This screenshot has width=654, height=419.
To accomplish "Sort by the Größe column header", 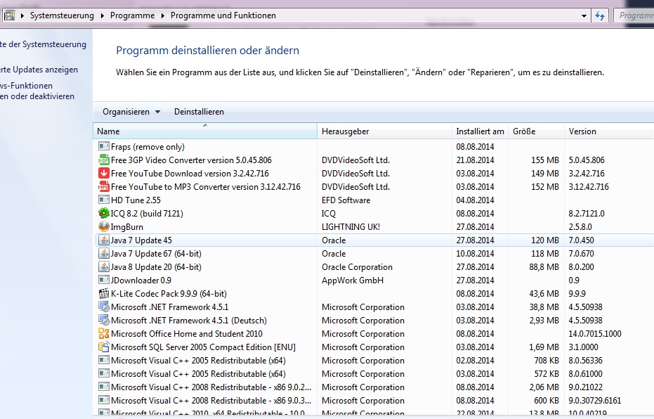I will 536,131.
